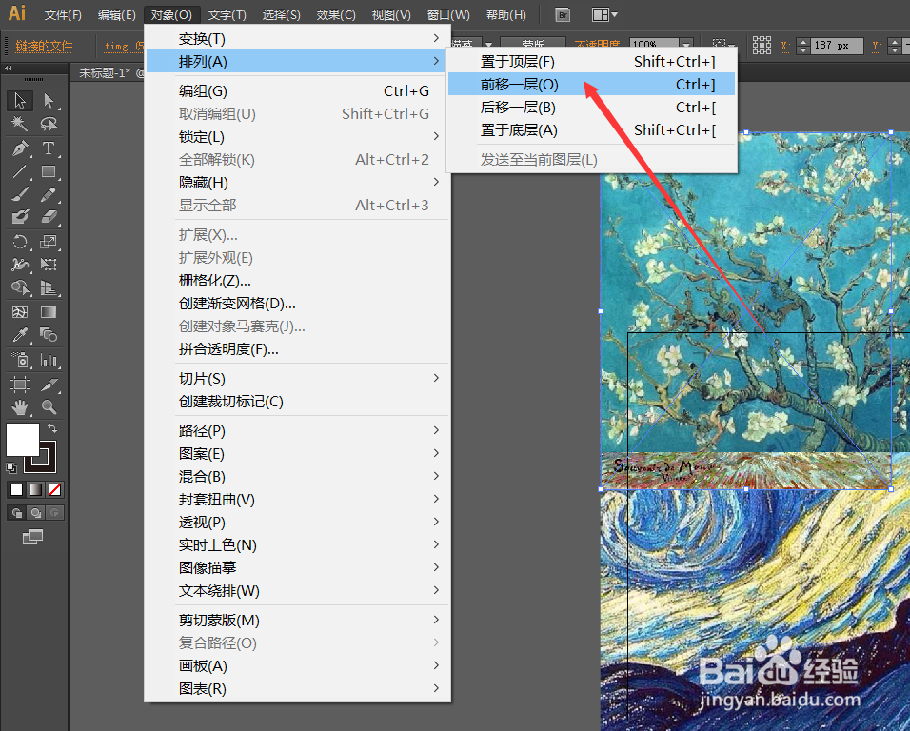The height and width of the screenshot is (731, 910).
Task: Choose 前移一层(O) from the arrange submenu
Action: [591, 84]
